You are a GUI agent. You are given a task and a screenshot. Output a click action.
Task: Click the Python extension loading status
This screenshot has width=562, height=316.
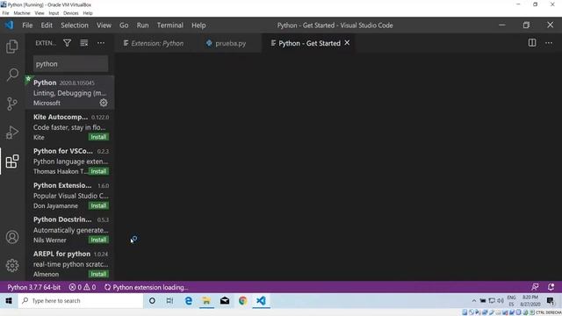(147, 287)
